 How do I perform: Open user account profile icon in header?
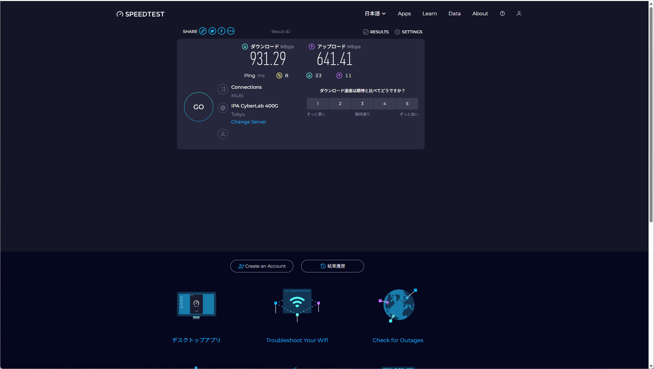pyautogui.click(x=519, y=14)
